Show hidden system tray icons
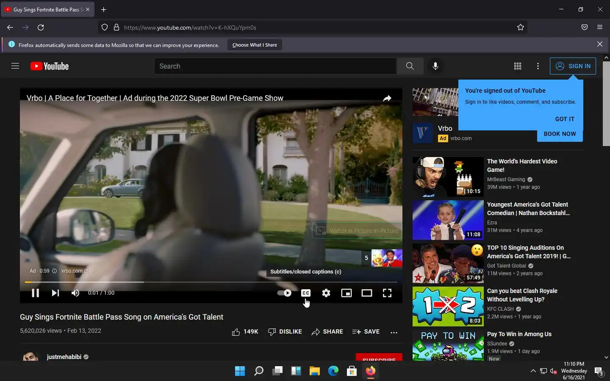Image resolution: width=610 pixels, height=381 pixels. point(533,371)
